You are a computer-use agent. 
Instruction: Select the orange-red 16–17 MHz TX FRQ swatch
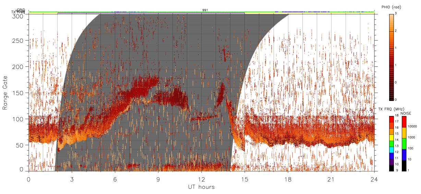point(391,126)
